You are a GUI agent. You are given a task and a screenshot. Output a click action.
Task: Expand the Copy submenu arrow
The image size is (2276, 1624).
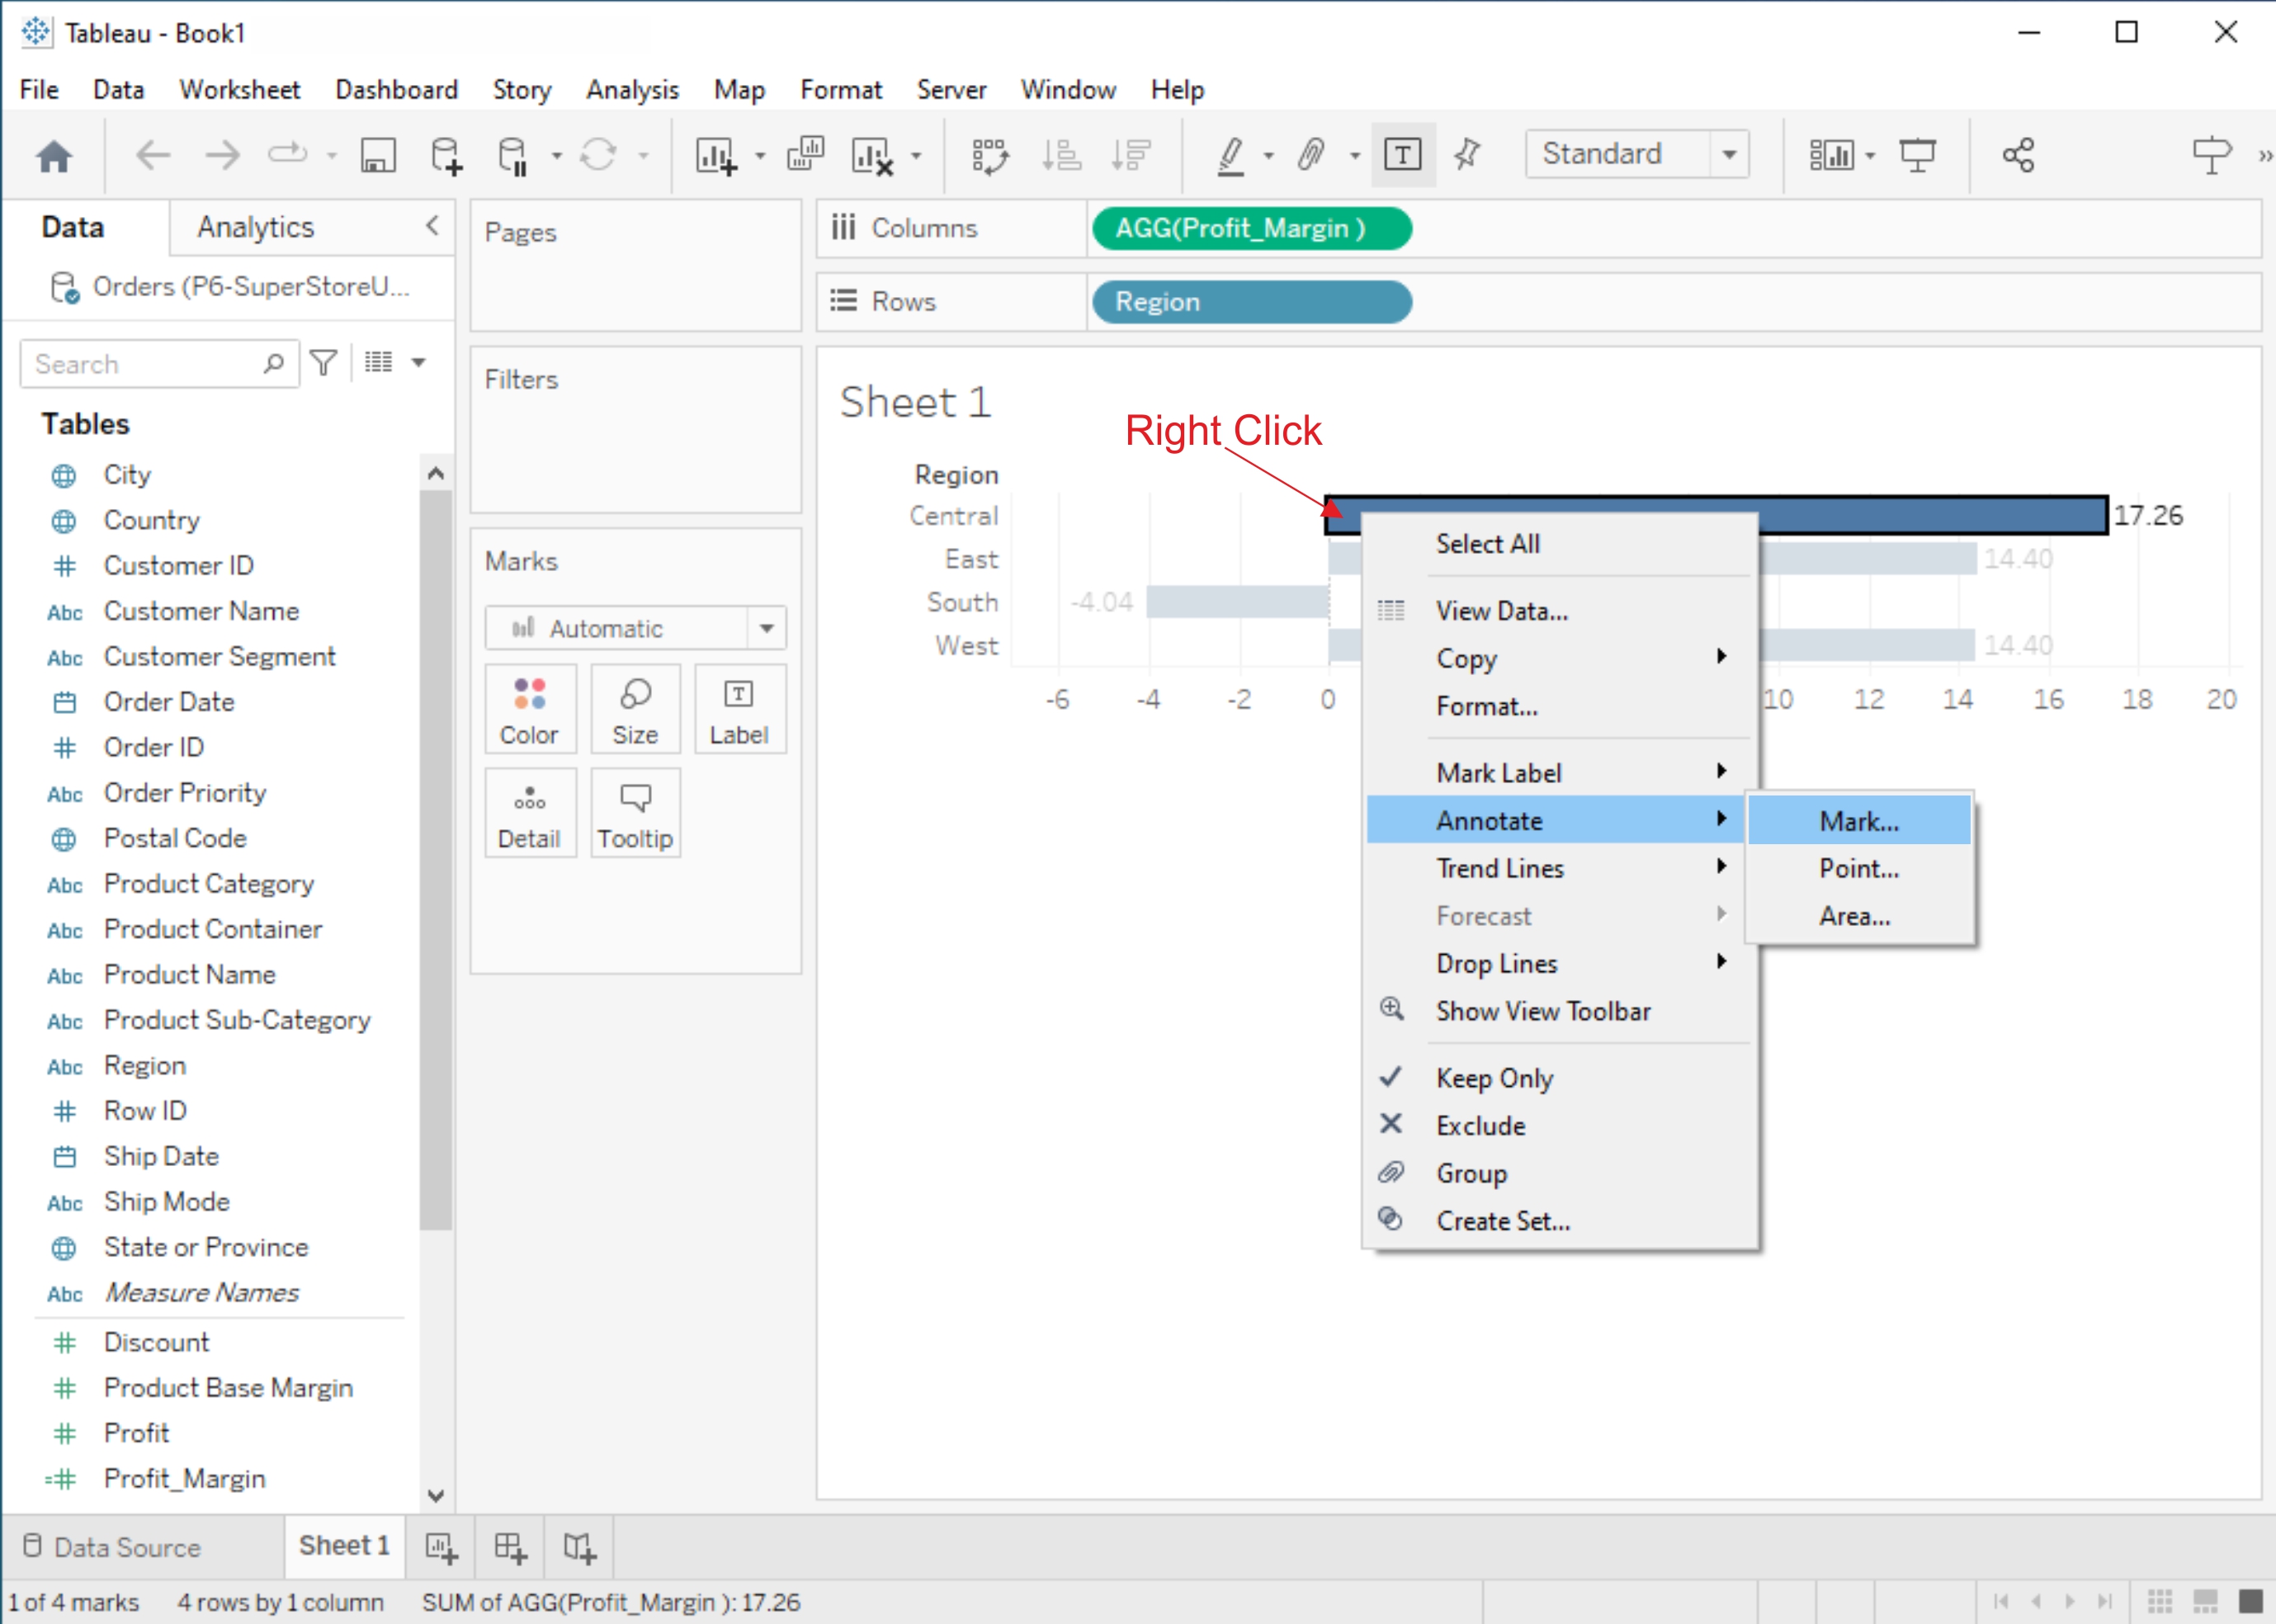click(x=1721, y=657)
